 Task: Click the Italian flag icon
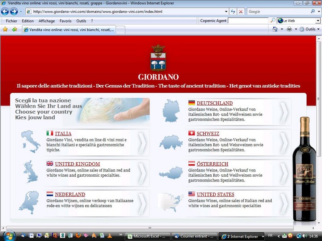(50, 133)
